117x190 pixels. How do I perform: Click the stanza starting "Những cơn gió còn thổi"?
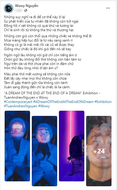[x=48, y=43]
